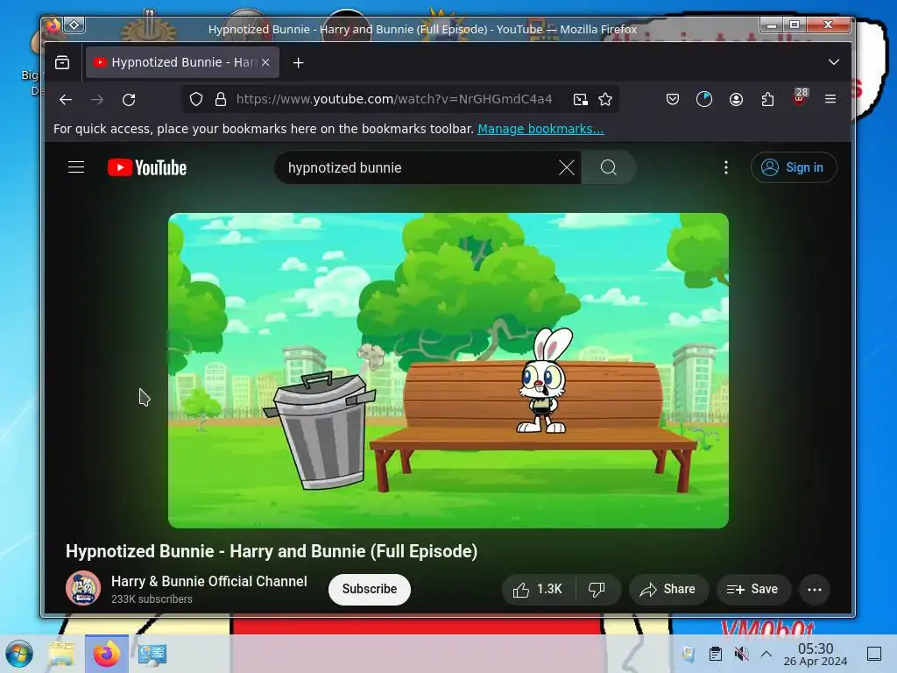Open tracking protection shield in address bar

coord(196,100)
